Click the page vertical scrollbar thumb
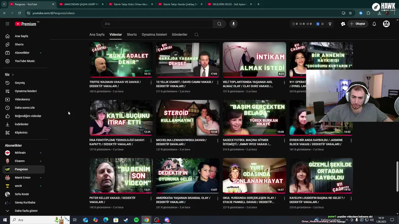Screen dimensions: 399x224 click(x=397, y=177)
